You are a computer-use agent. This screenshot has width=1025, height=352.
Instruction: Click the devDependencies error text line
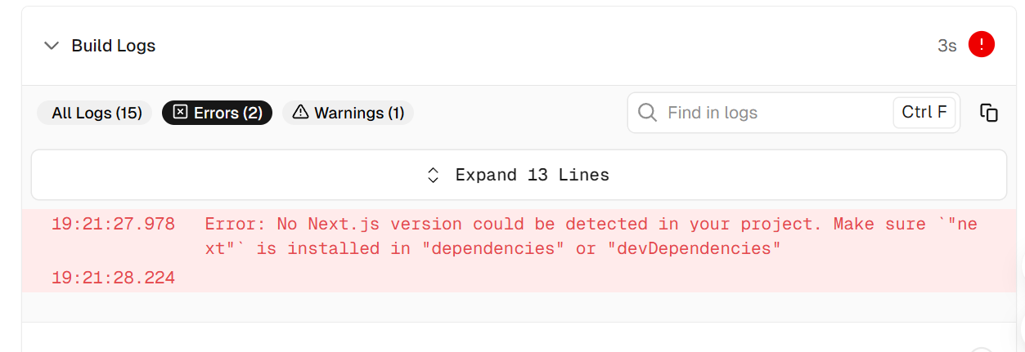(x=493, y=248)
